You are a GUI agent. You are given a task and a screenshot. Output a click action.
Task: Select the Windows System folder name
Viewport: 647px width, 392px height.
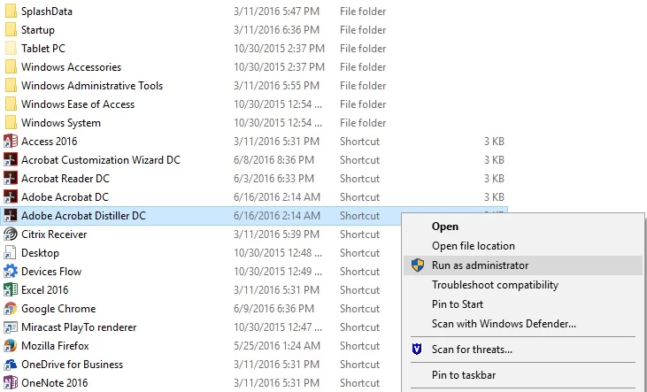(x=61, y=123)
